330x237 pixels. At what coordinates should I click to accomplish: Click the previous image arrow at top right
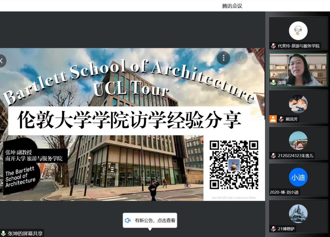(x=241, y=58)
